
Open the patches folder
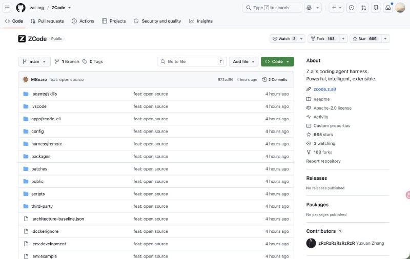pos(39,169)
